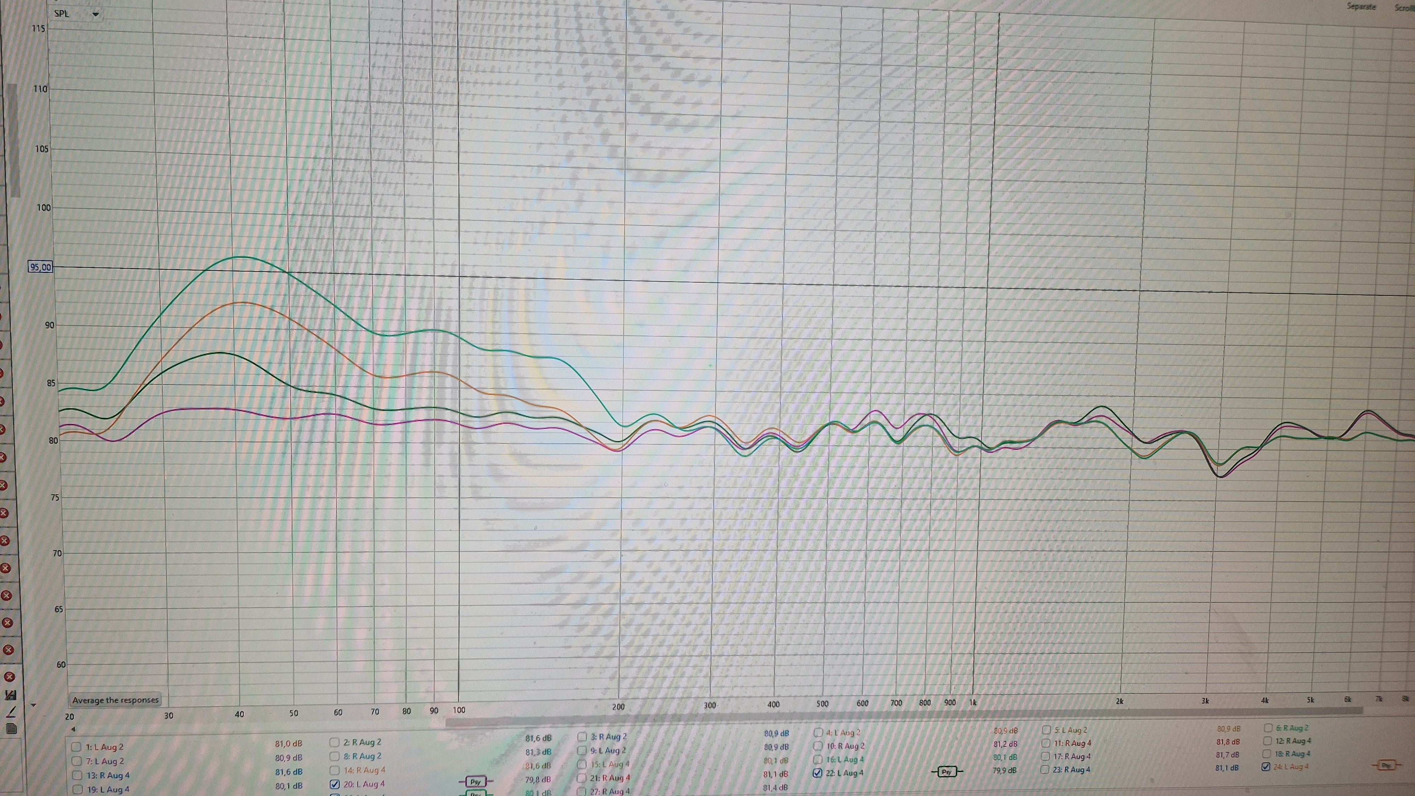Click the 79,9 dB value beside 22: L Aug 4
Screen dimensions: 1415x796
[1004, 771]
